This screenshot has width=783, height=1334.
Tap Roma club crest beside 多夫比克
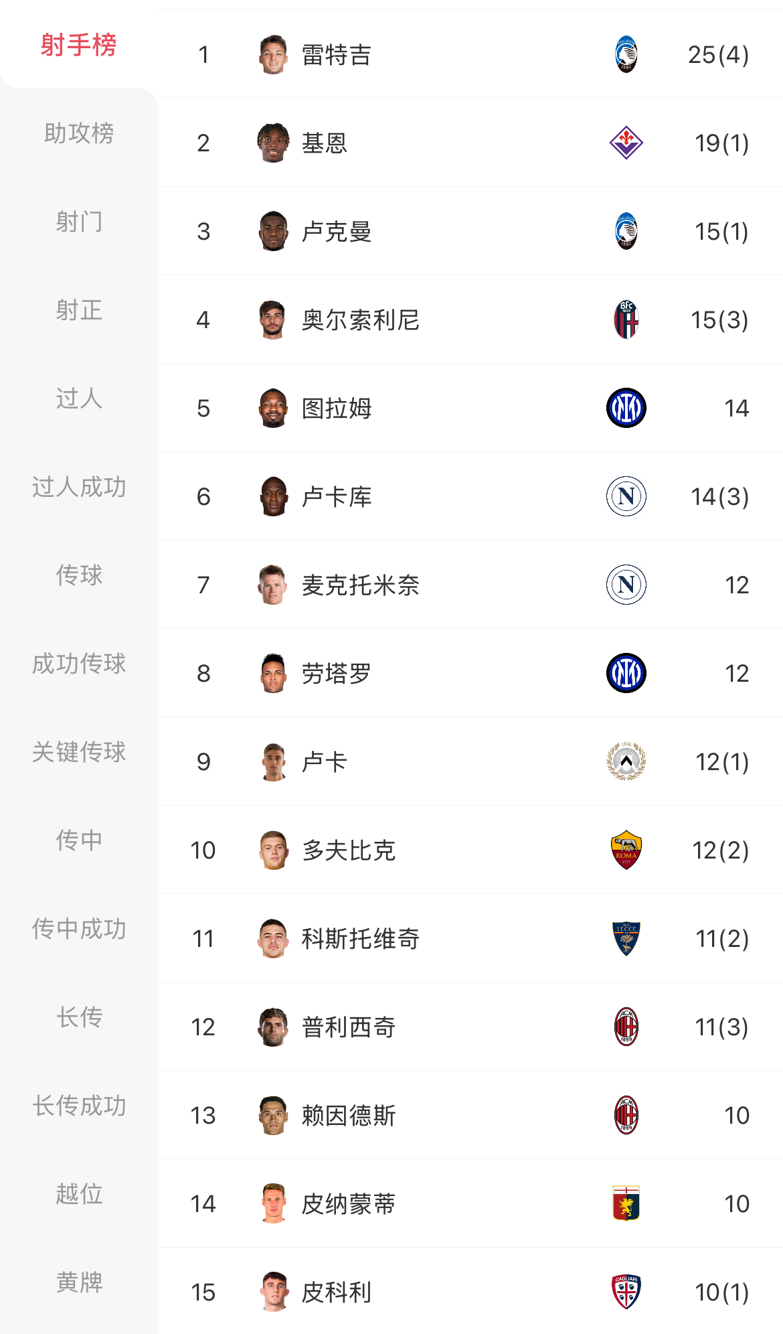626,850
